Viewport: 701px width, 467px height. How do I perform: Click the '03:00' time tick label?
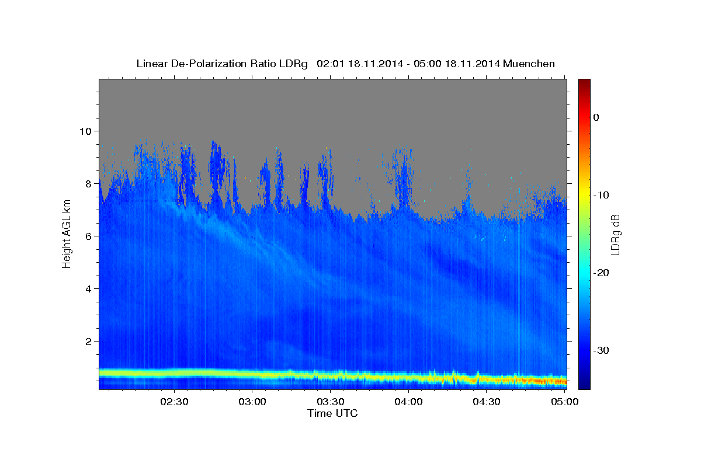coord(252,402)
